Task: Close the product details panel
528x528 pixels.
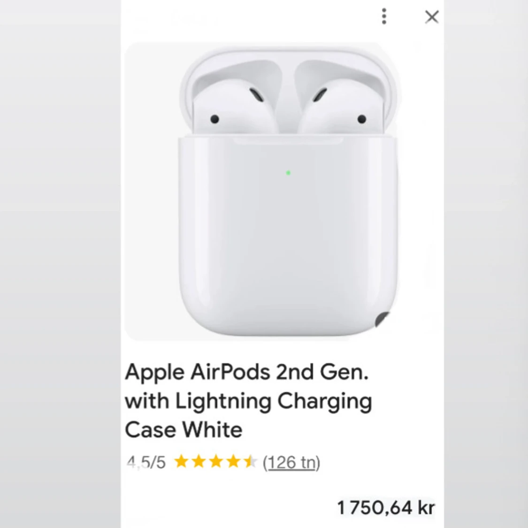Action: (432, 17)
